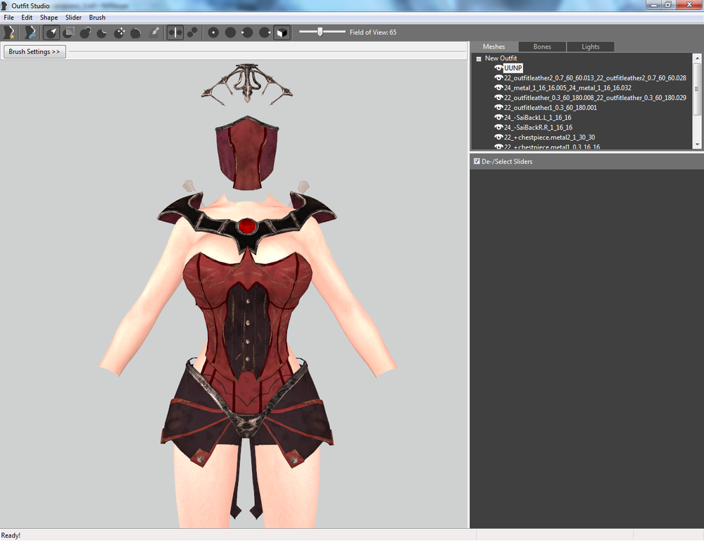Click the New Project toolbar icon
The image size is (704, 541).
9,32
